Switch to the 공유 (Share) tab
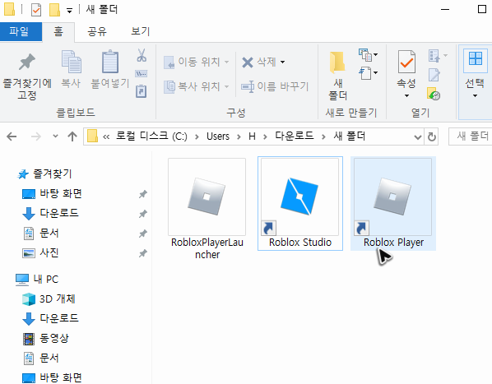 coord(97,31)
